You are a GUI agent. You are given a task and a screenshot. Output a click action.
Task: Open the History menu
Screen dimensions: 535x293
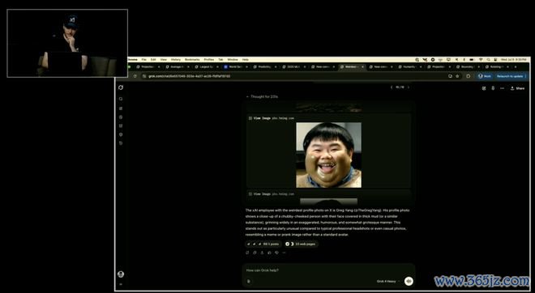pyautogui.click(x=176, y=60)
